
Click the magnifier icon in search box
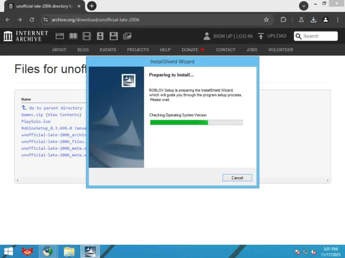298,36
